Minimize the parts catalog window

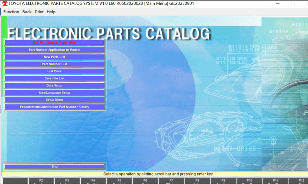(278, 4)
